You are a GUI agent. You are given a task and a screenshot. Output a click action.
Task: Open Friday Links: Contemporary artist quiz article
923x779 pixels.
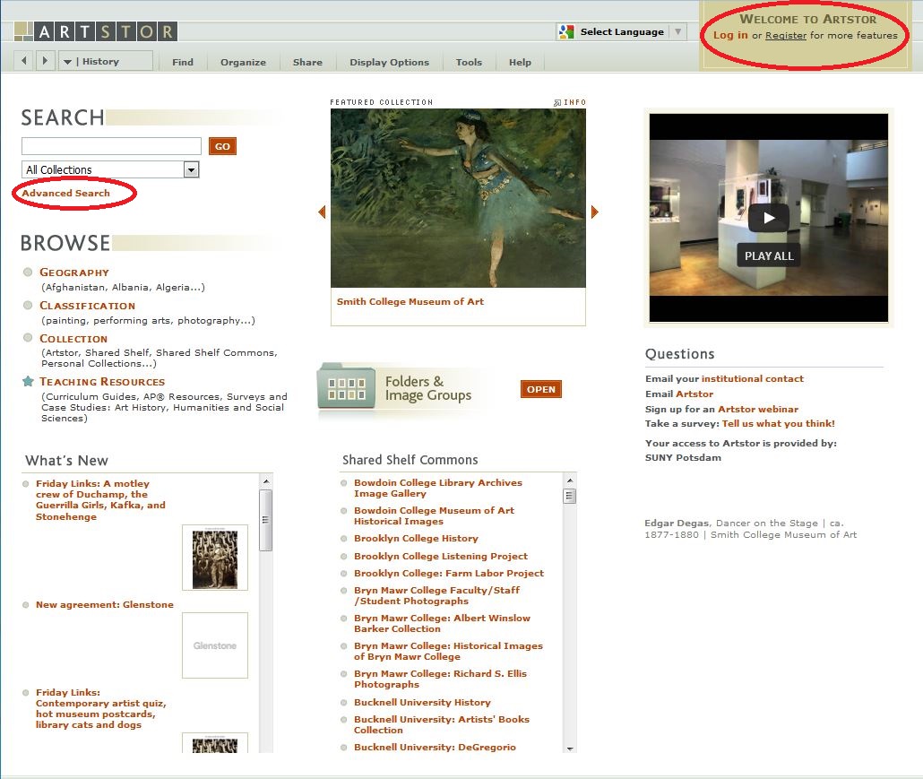pyautogui.click(x=100, y=708)
